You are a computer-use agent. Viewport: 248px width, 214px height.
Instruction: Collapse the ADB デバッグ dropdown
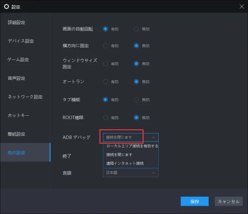pos(131,137)
